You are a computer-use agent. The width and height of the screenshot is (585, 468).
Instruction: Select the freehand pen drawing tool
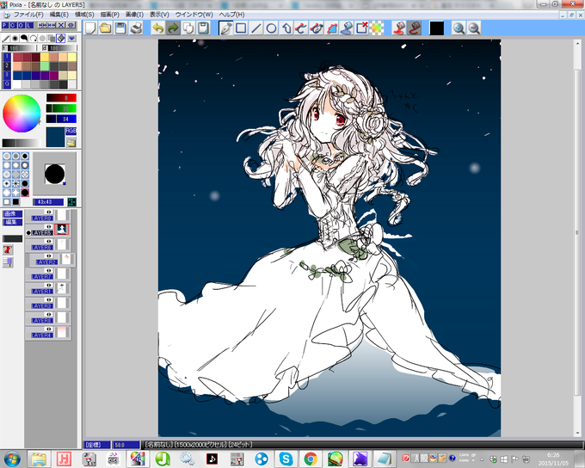coord(225,28)
